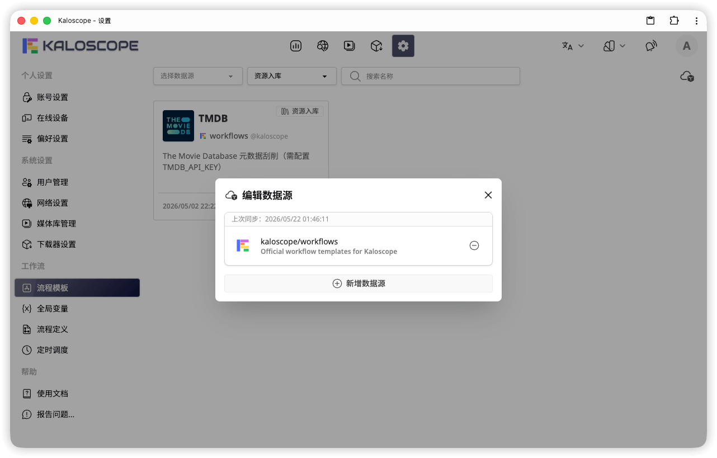
Task: Expand the 资源入库 category dropdown
Action: click(x=292, y=76)
